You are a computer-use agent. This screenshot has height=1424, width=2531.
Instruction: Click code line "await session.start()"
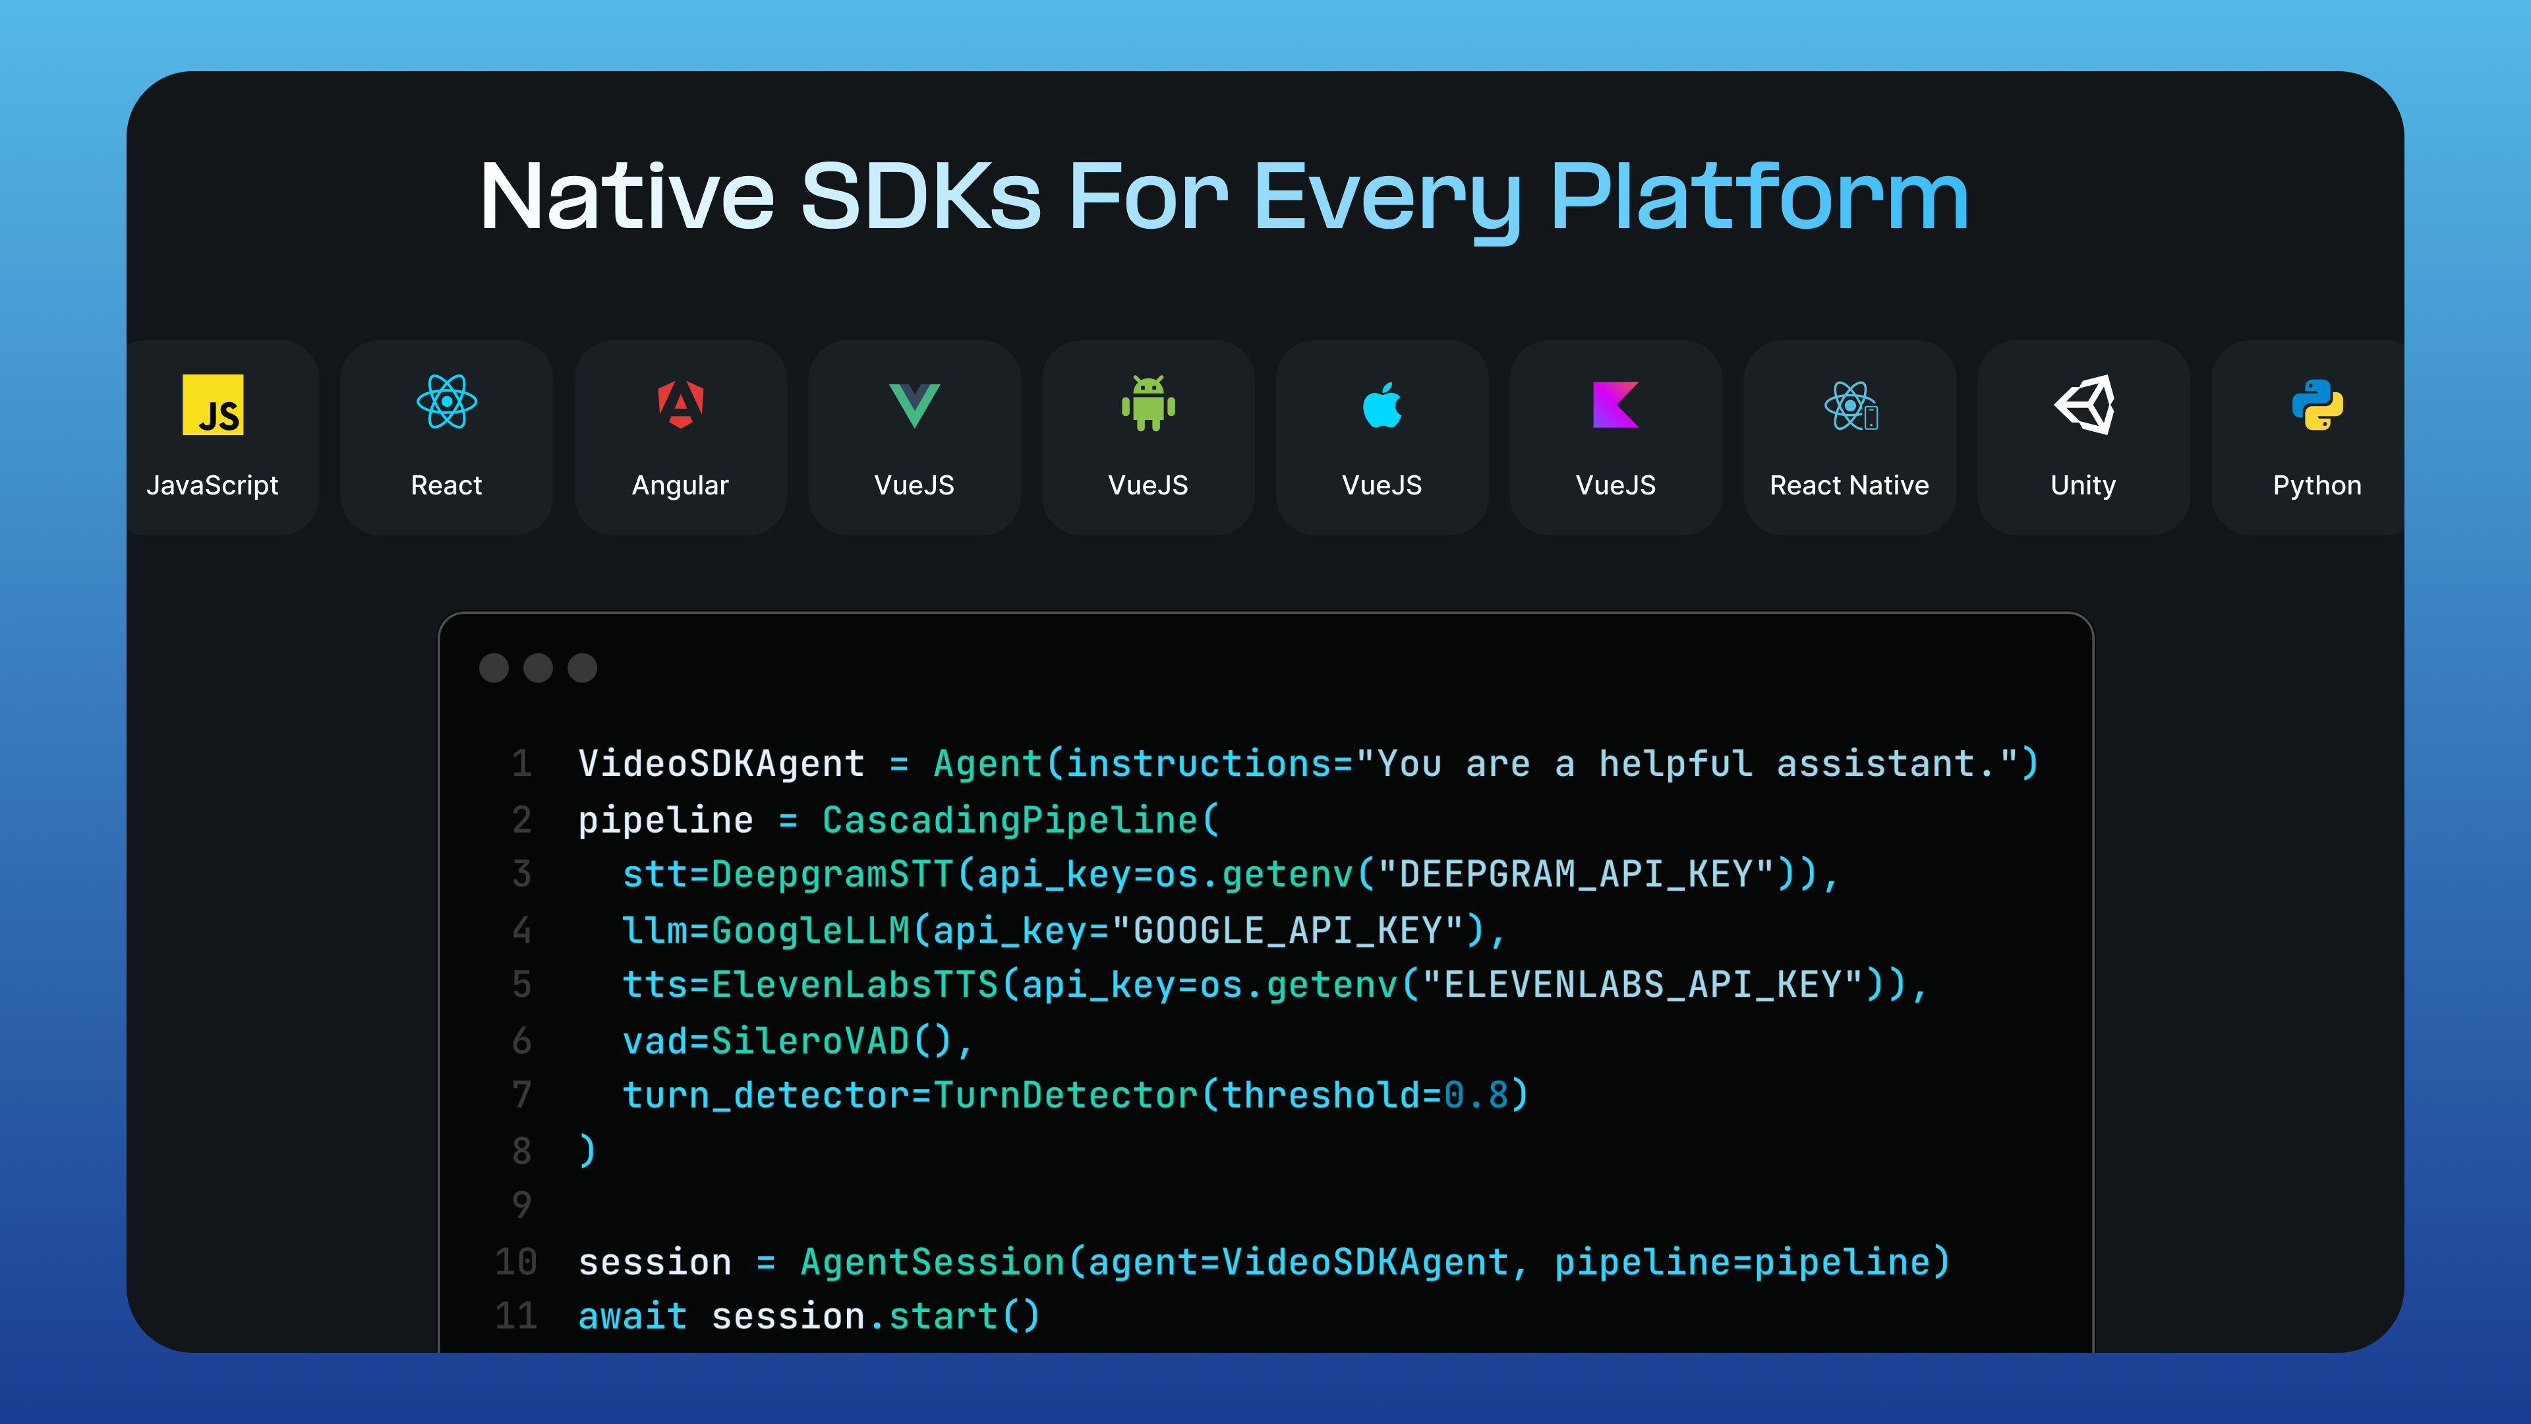[809, 1316]
